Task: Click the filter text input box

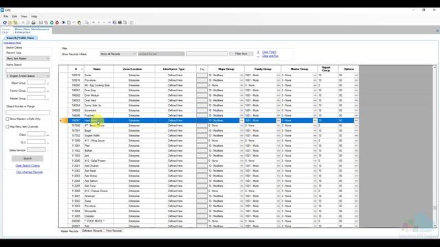Action: [207, 54]
